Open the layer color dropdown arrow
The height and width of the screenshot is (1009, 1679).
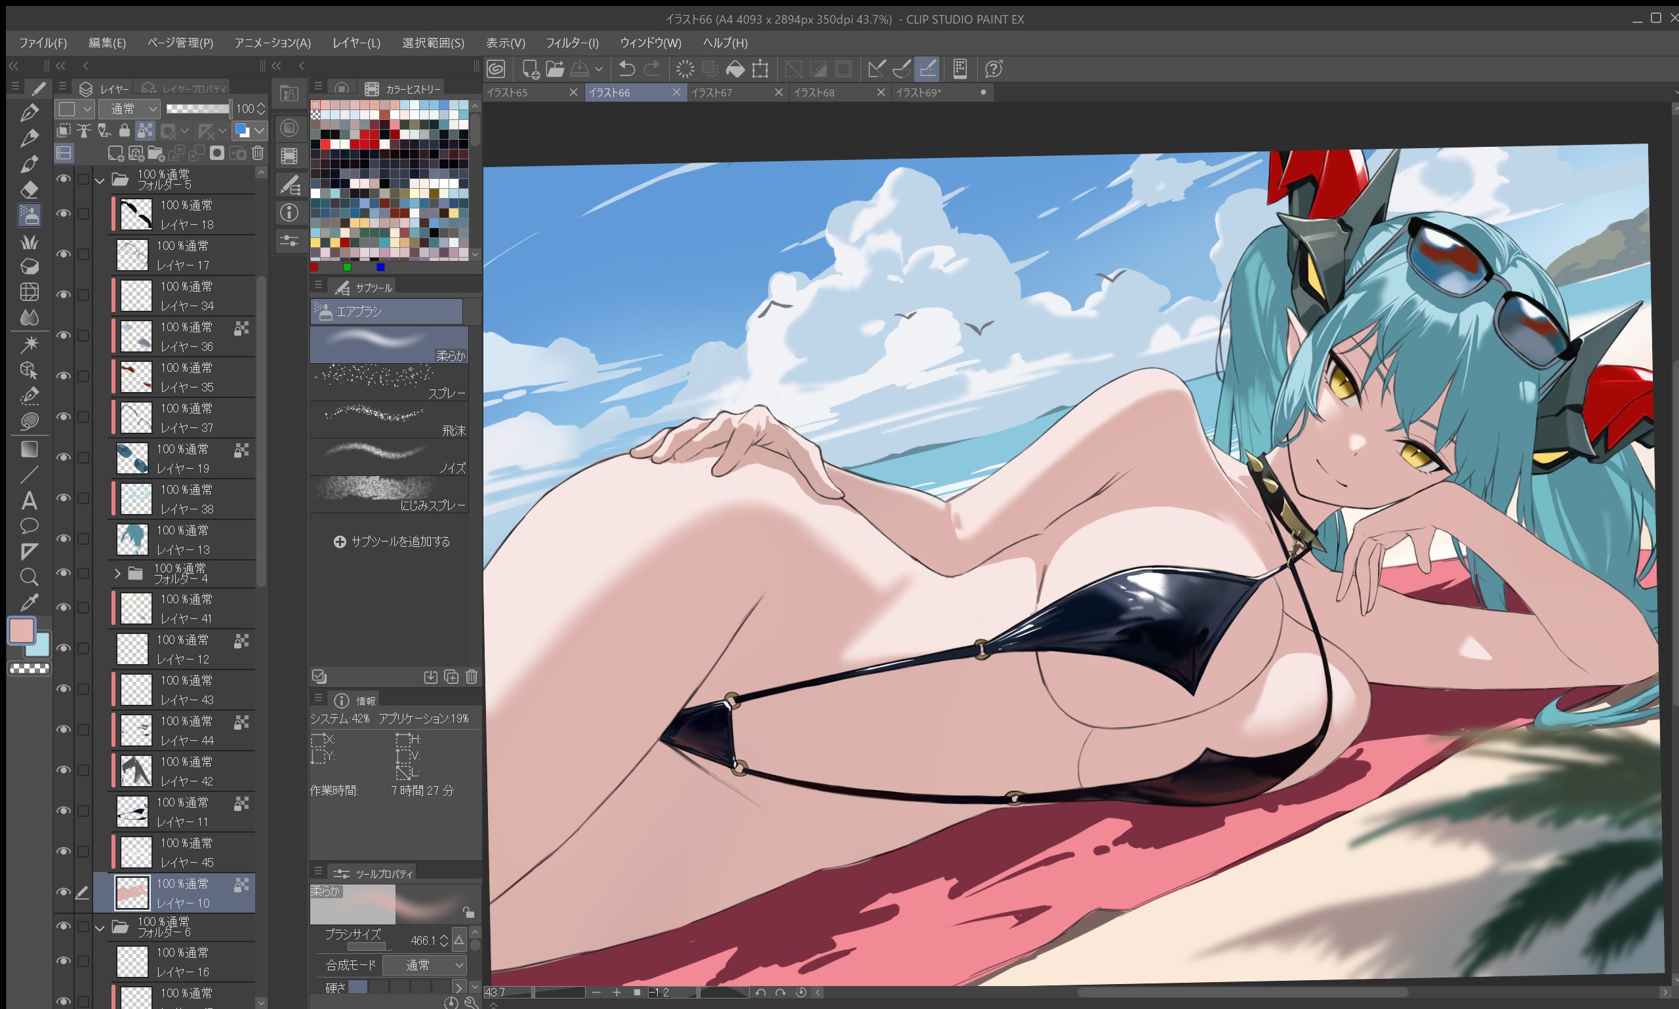click(258, 130)
